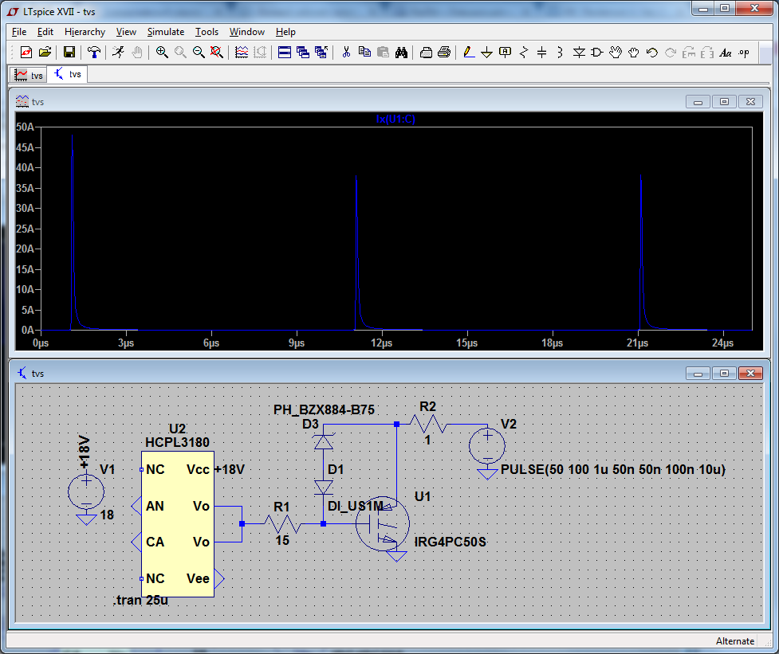Choose the Cut scissors tool
The height and width of the screenshot is (654, 779).
346,53
